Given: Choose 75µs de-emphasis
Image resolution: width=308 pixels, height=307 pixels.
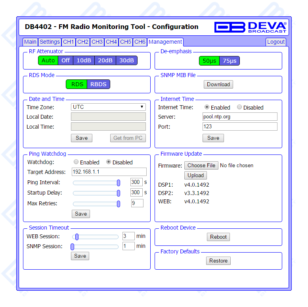Looking at the screenshot, I should tap(230, 61).
